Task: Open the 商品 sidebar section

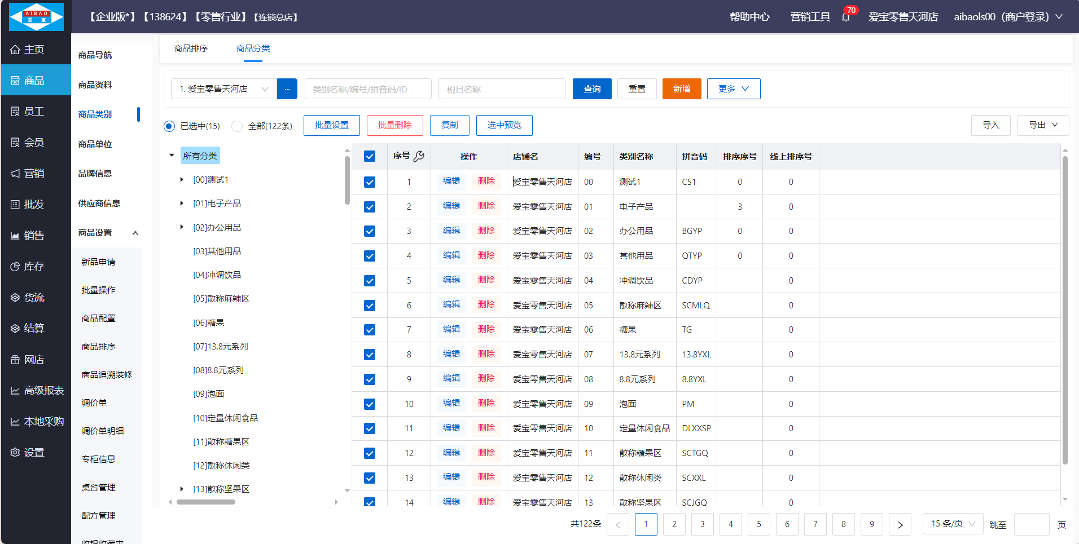Action: (36, 81)
